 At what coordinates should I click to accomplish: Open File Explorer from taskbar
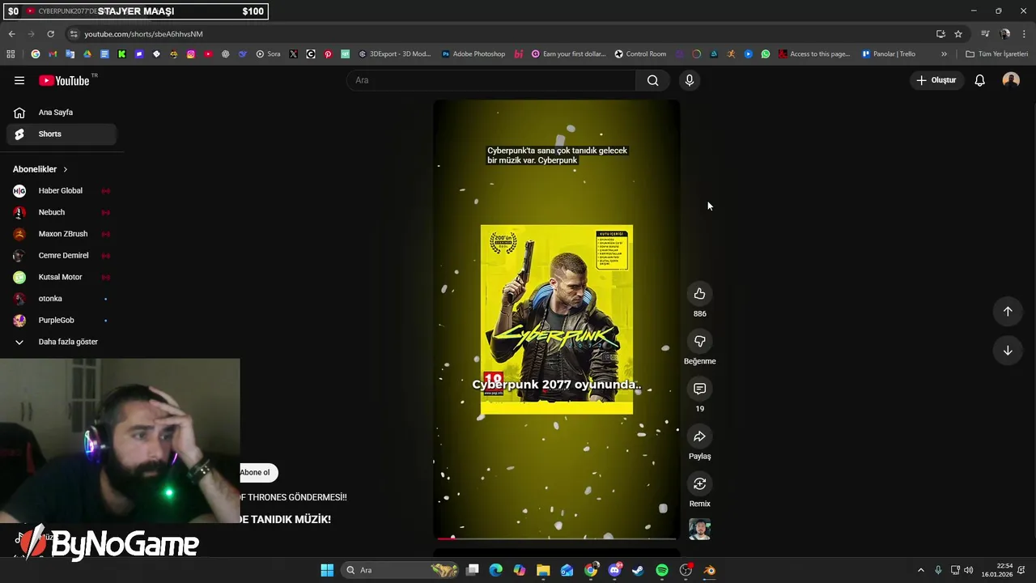click(x=543, y=570)
